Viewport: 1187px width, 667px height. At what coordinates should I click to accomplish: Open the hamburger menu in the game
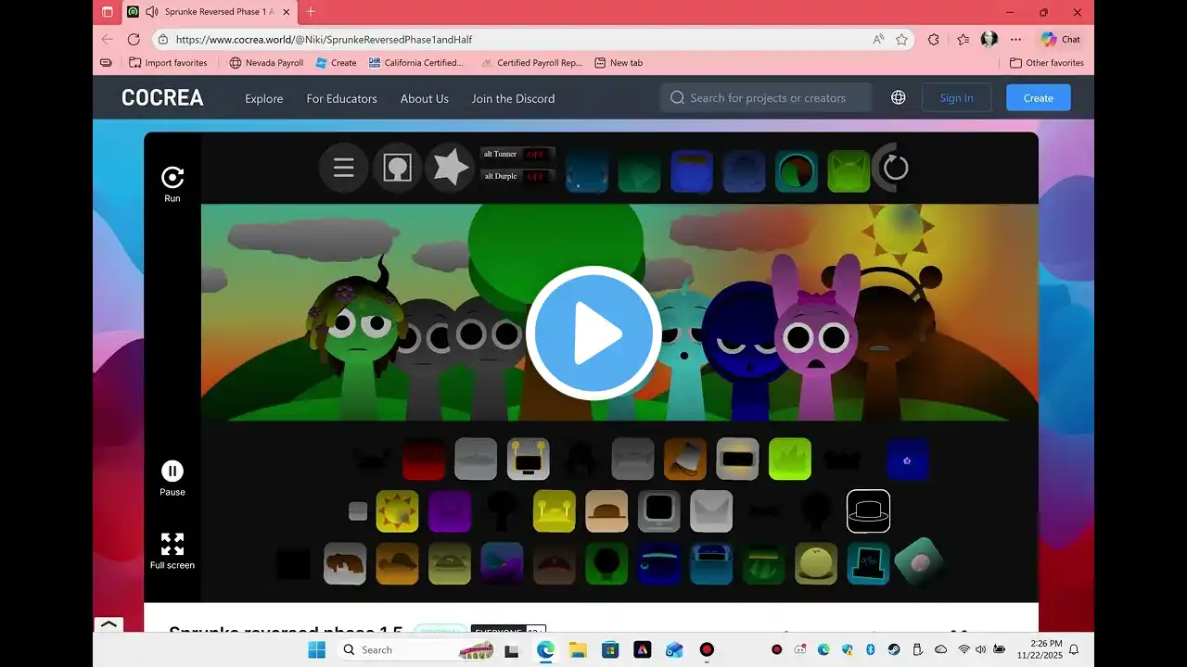click(x=344, y=168)
